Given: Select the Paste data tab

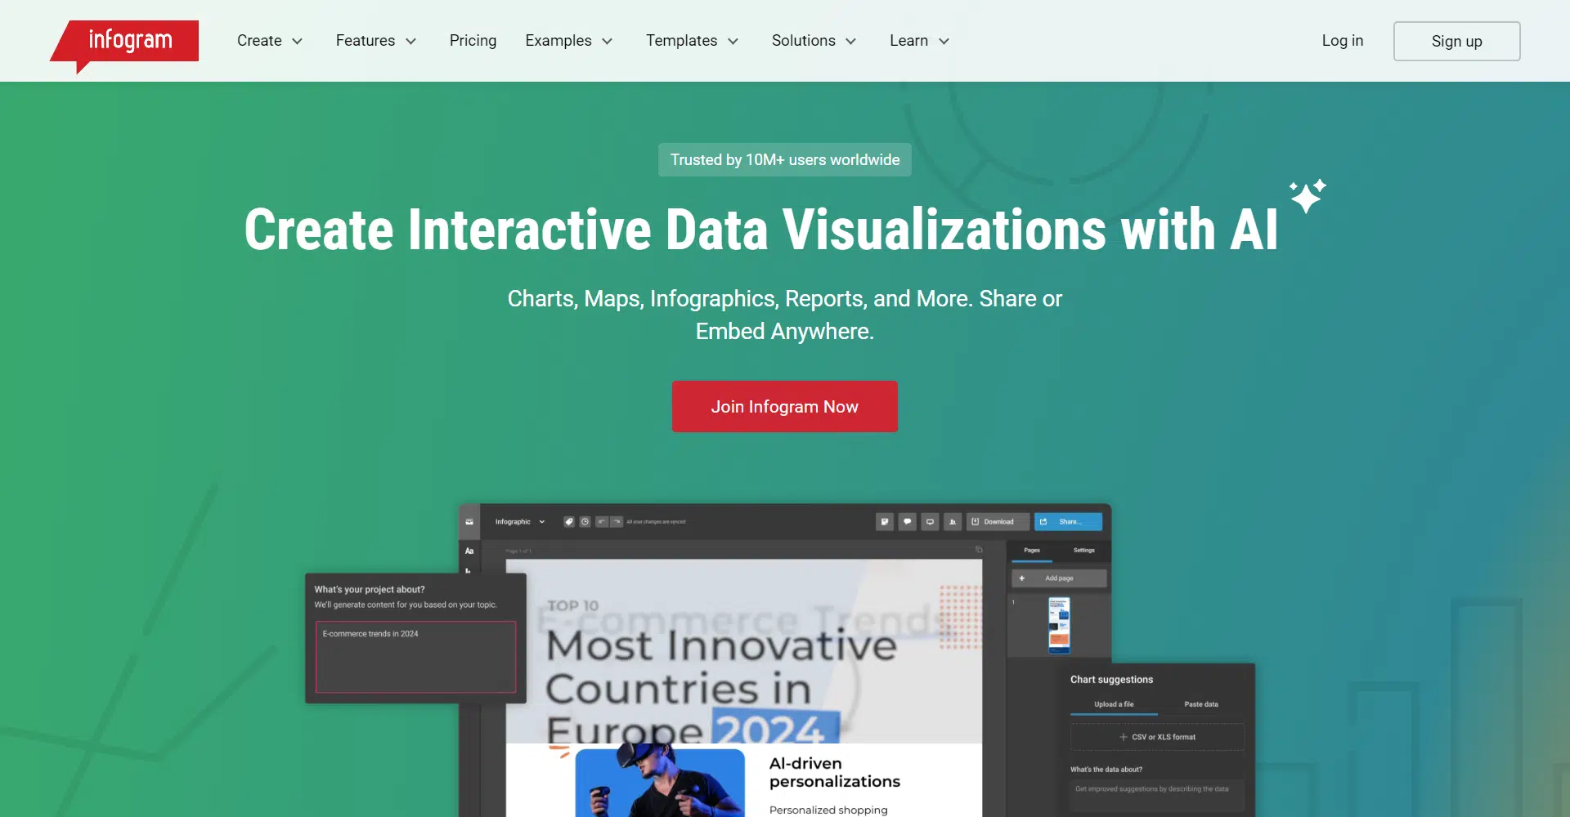Looking at the screenshot, I should coord(1200,704).
